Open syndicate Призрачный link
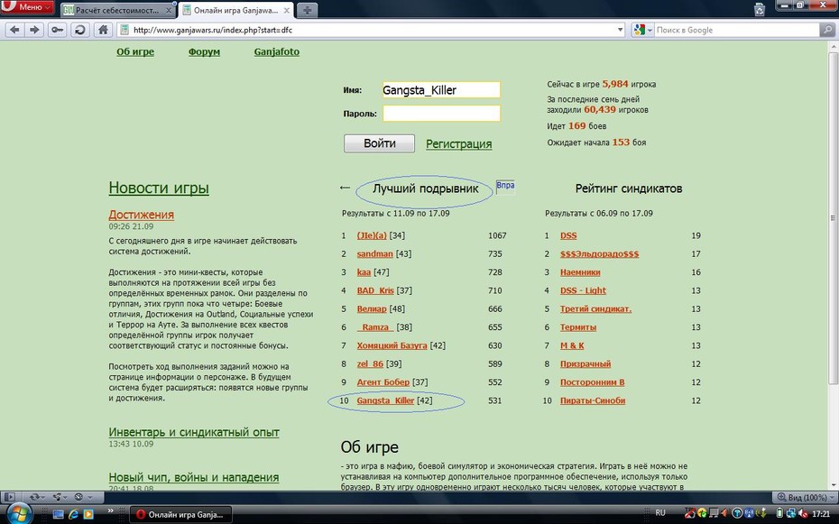The image size is (839, 524). (585, 363)
